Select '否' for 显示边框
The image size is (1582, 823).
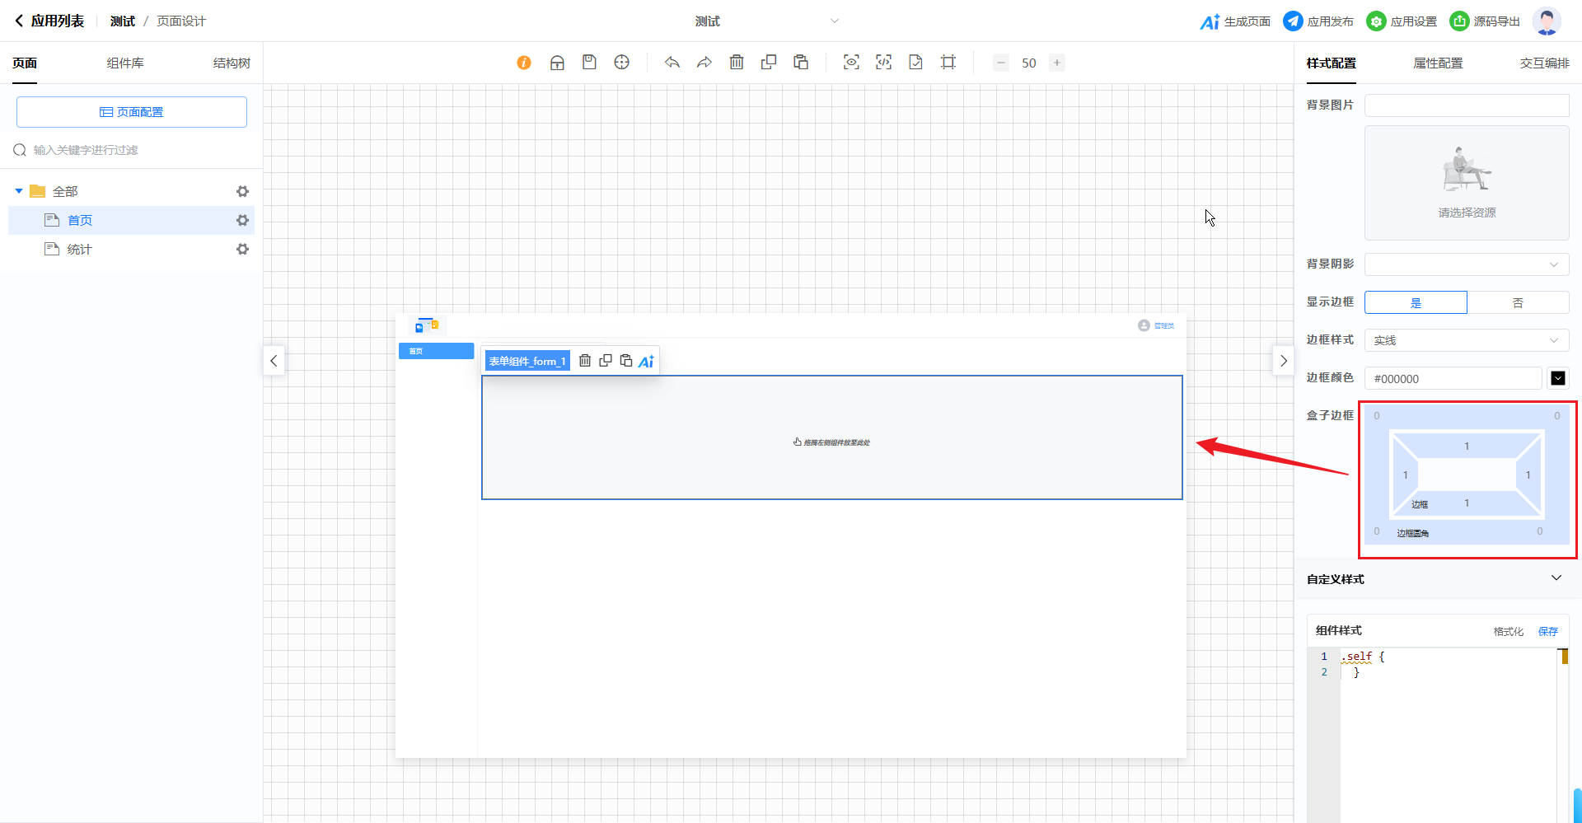pos(1518,302)
